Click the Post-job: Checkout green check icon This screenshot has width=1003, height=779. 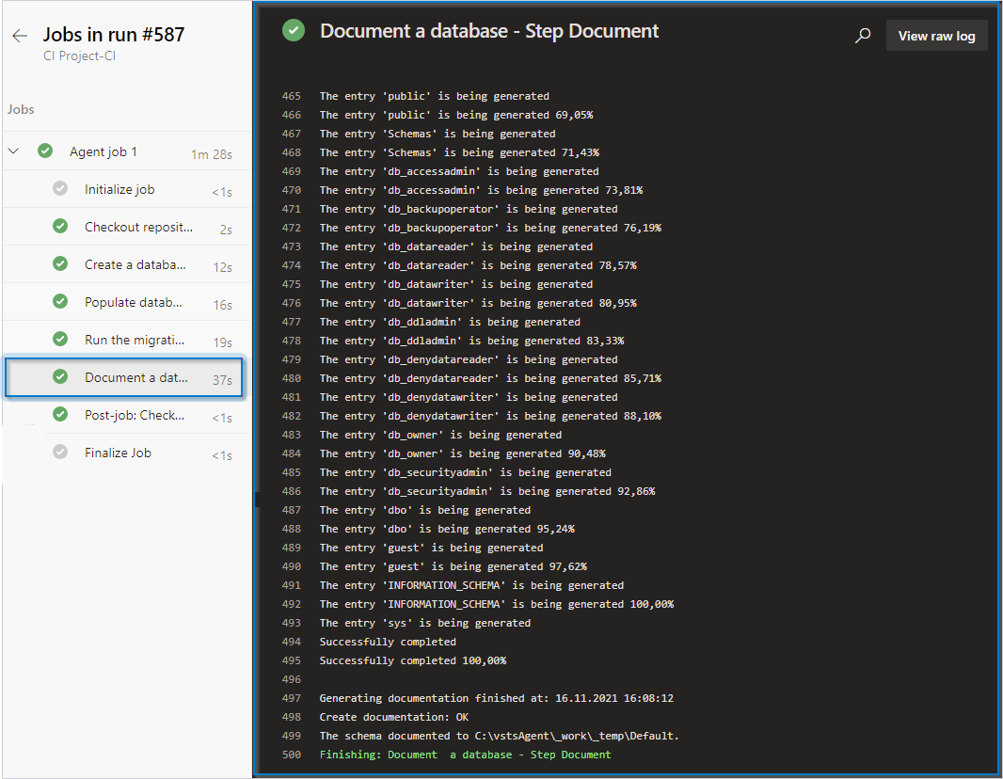[x=60, y=415]
